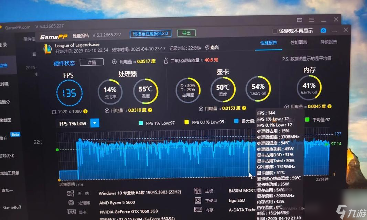This screenshot has height=220, width=367.
Task: Click orange start marker at chart bottom
Action: 60,180
